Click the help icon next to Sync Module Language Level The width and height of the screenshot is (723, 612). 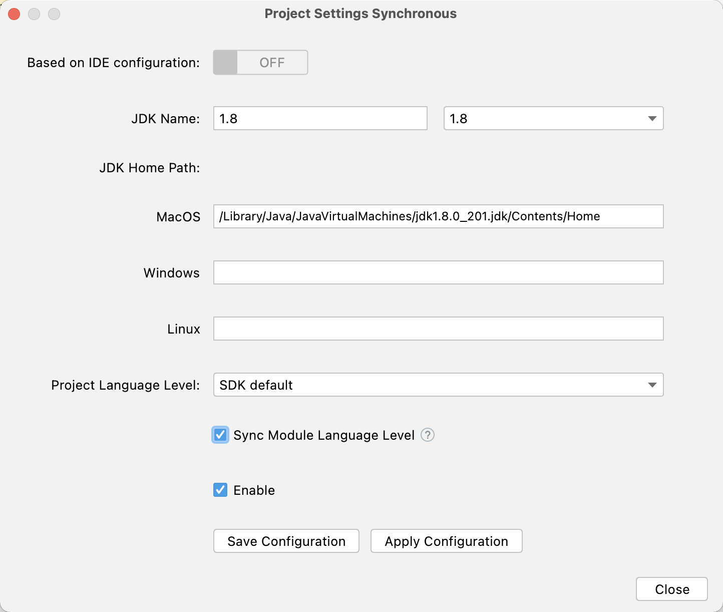click(x=428, y=435)
